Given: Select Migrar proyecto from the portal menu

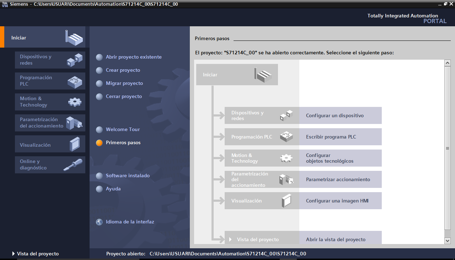Looking at the screenshot, I should point(124,83).
